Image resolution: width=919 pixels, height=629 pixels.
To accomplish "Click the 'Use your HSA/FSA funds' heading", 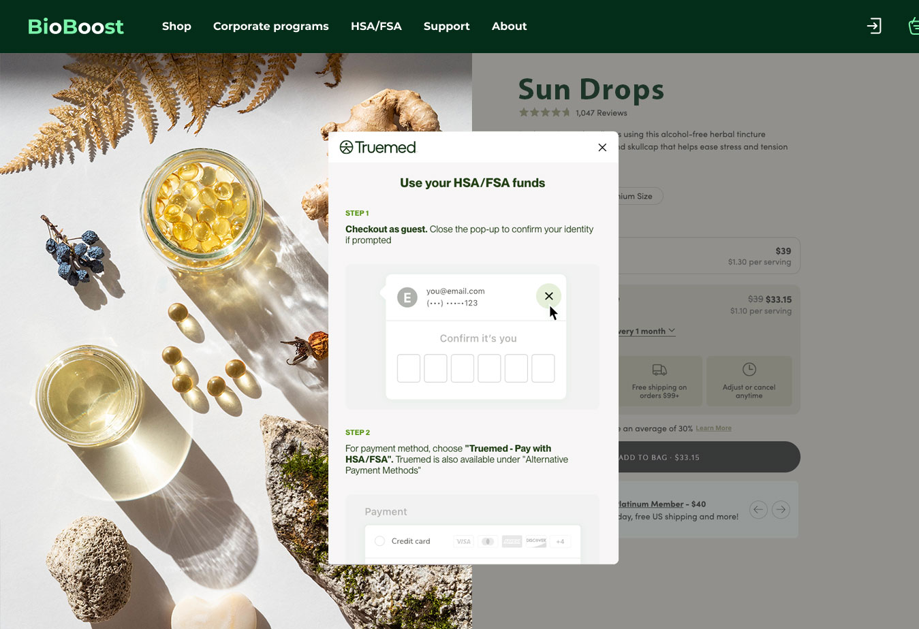I will 472,183.
